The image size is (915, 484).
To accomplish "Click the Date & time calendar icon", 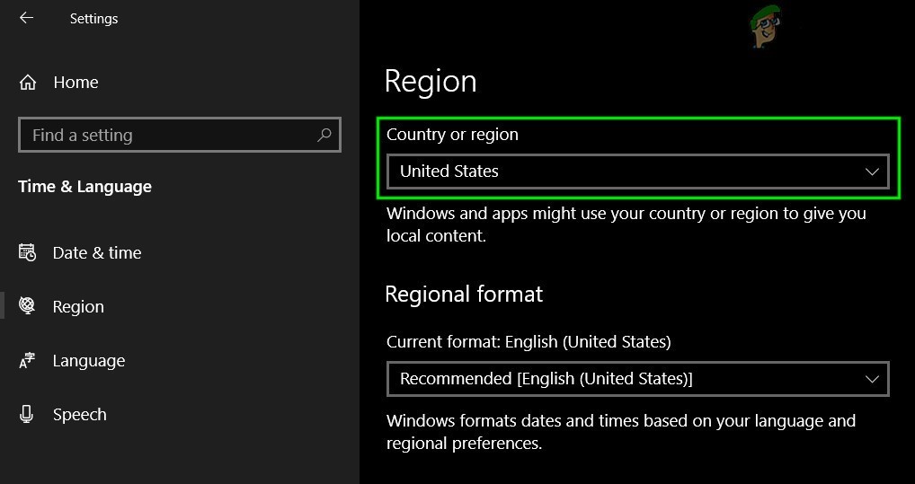I will pyautogui.click(x=28, y=252).
